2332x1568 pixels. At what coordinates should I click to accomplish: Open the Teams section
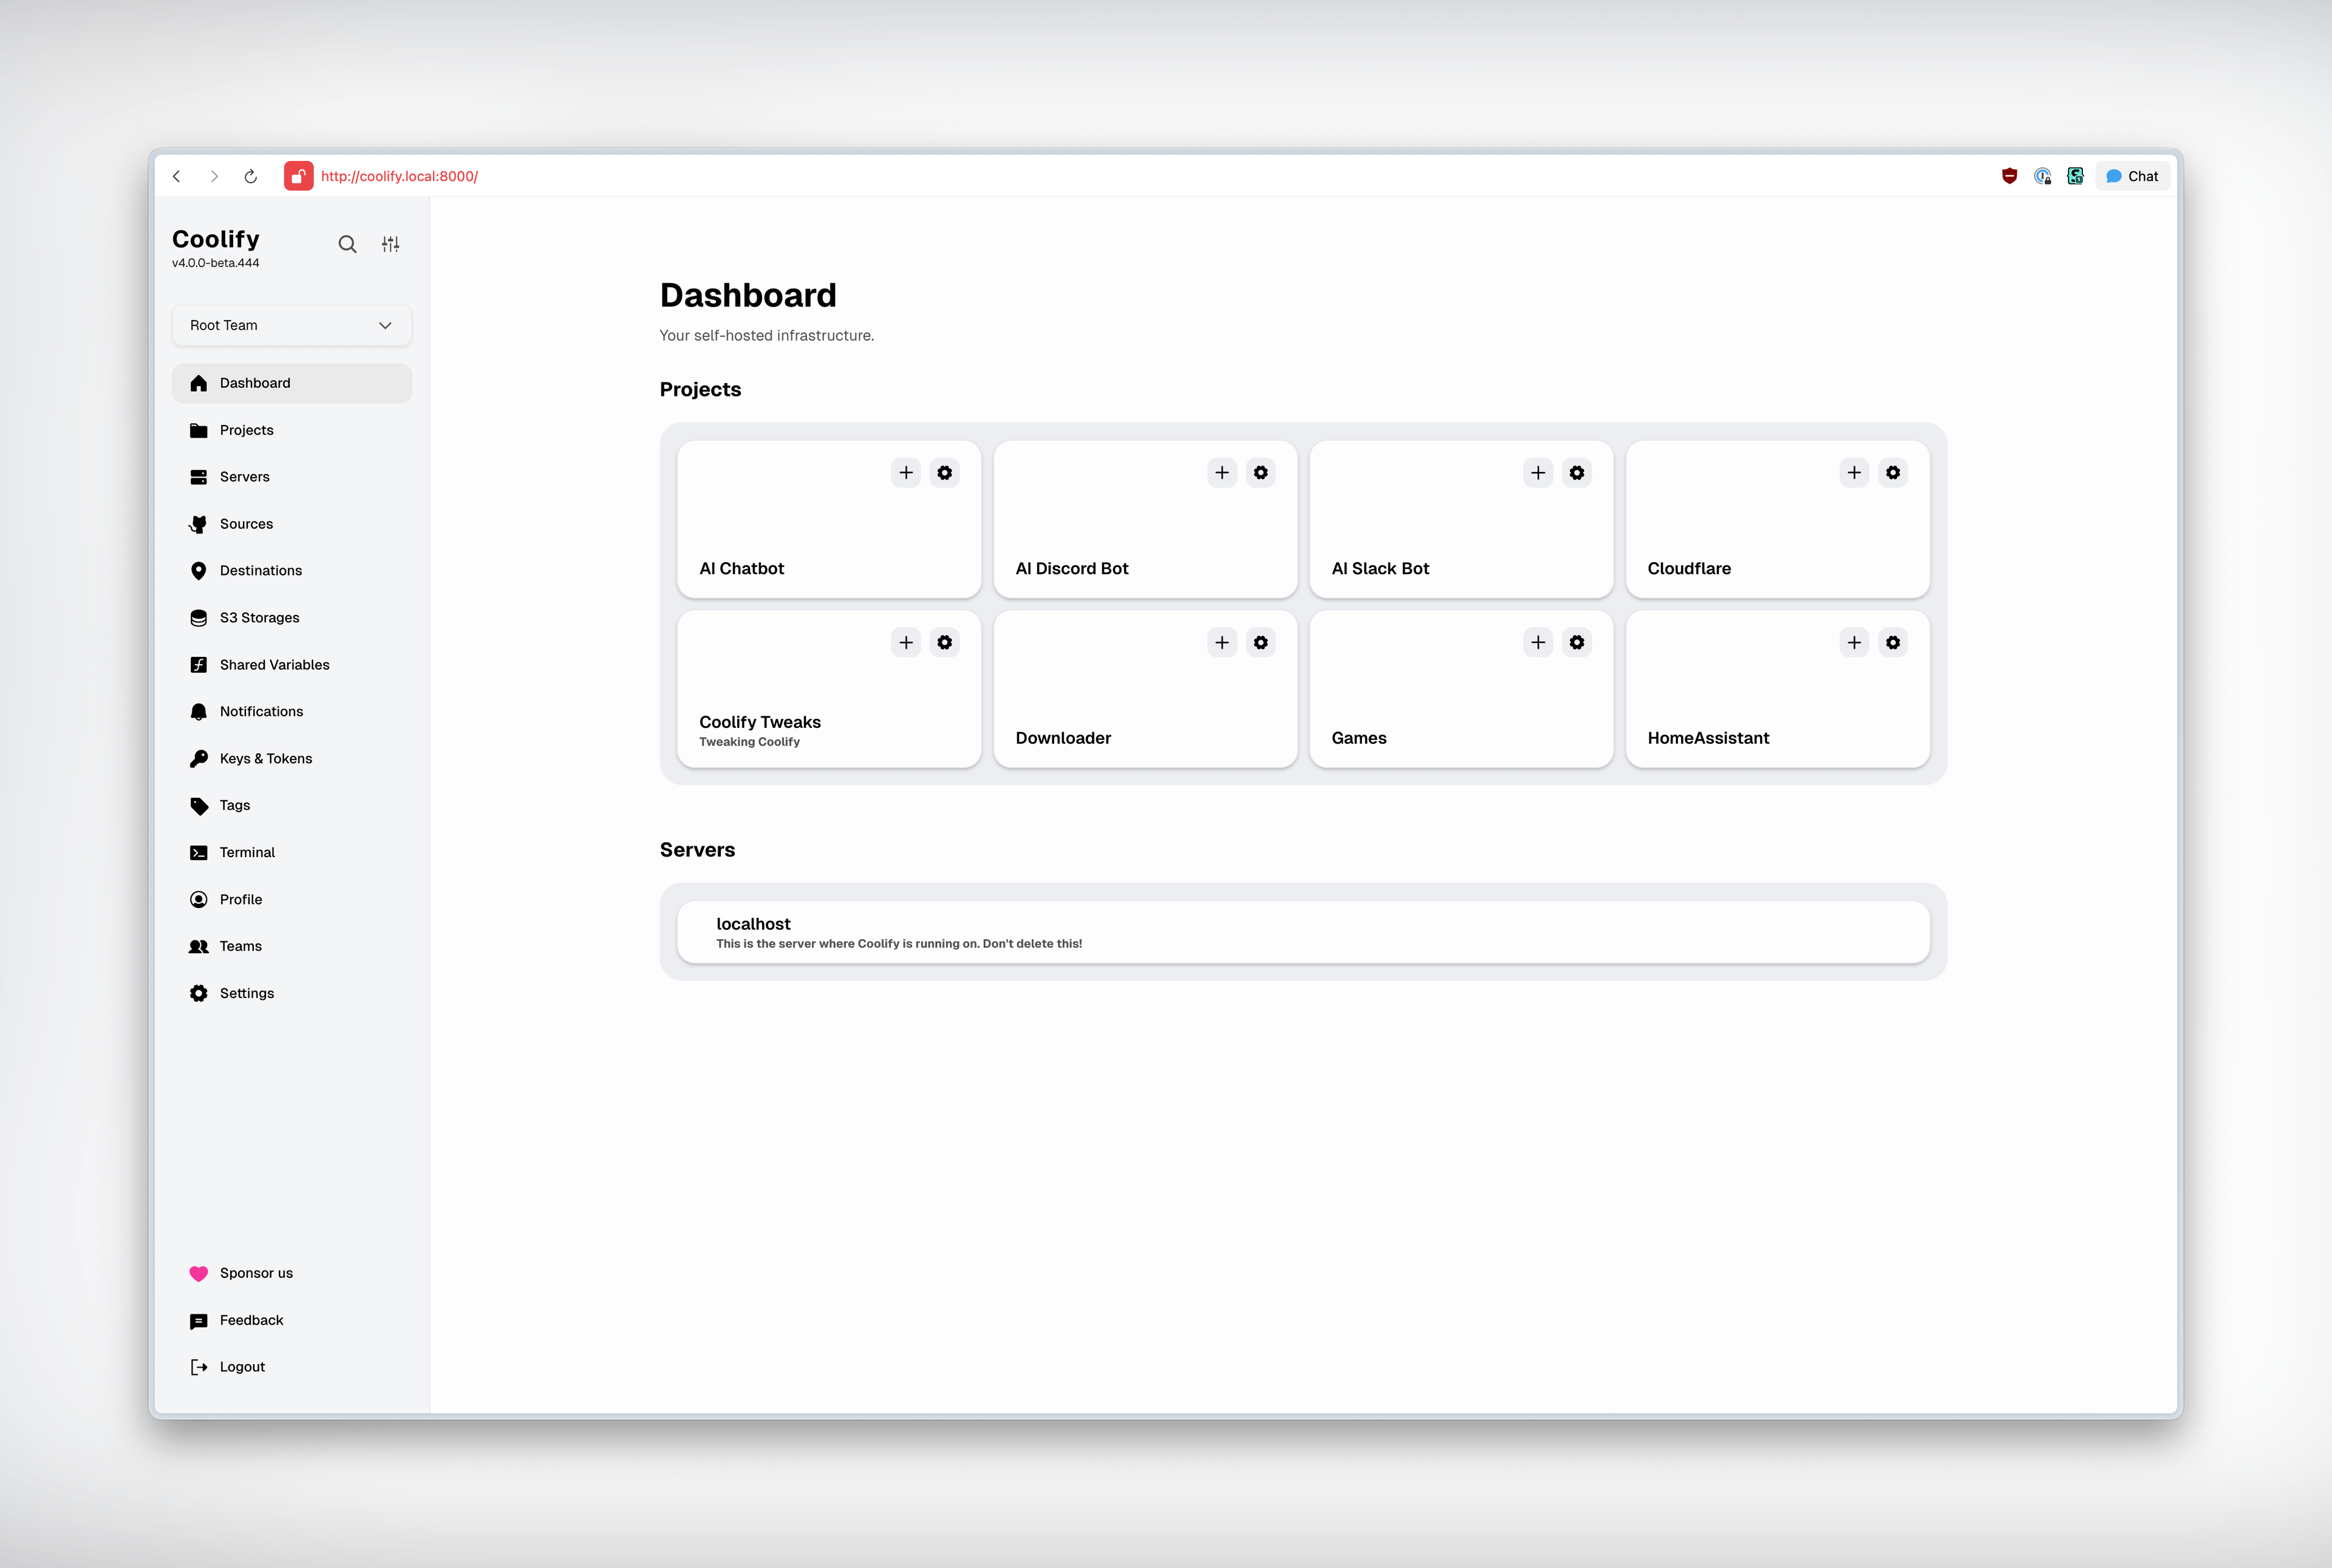240,946
